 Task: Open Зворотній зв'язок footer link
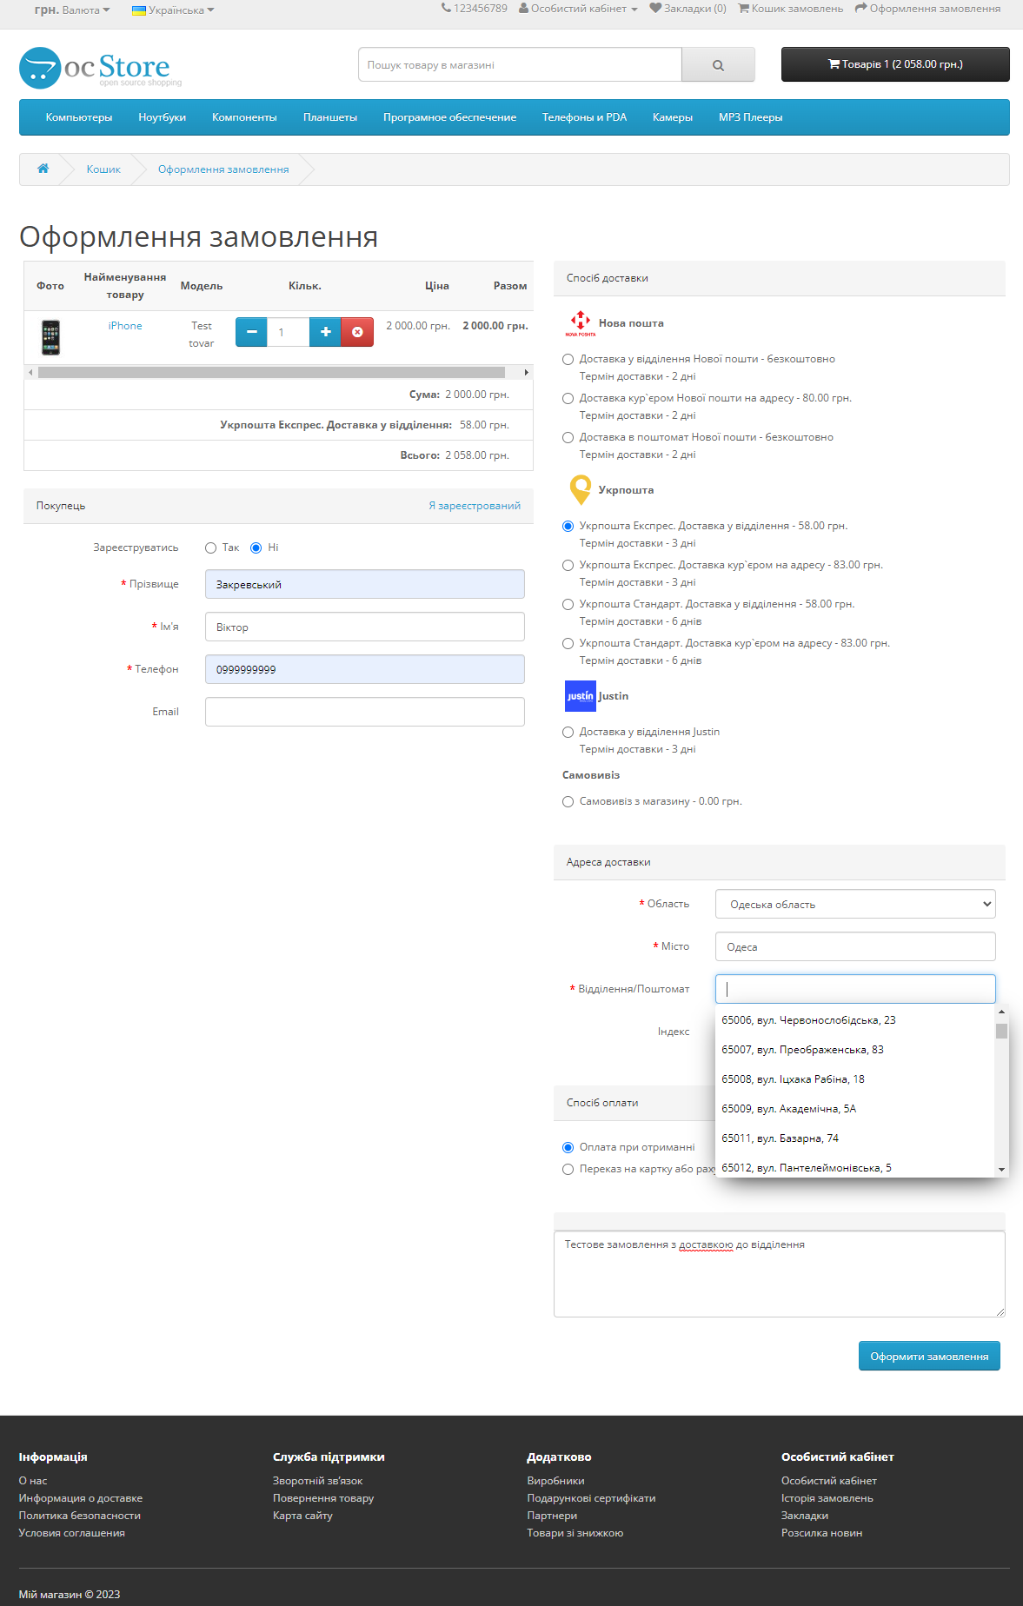click(318, 1481)
